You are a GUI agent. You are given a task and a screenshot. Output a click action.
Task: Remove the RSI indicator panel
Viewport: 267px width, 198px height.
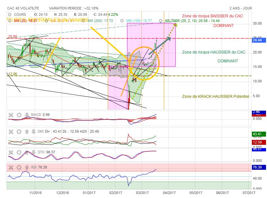click(x=11, y=167)
